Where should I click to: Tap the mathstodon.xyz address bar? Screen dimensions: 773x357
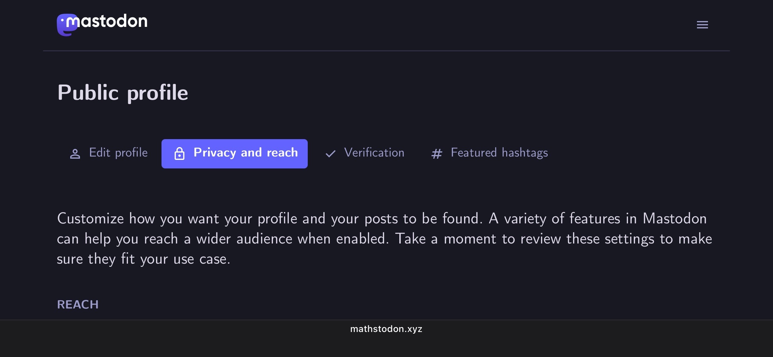coord(386,329)
